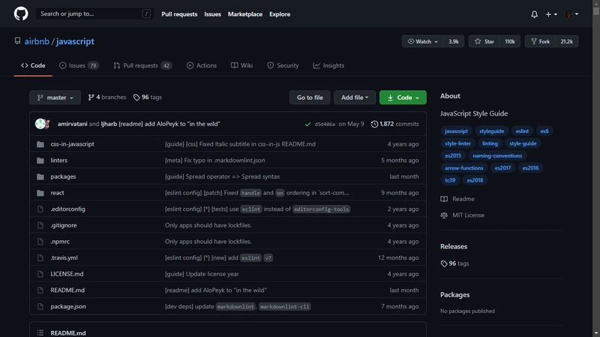This screenshot has width=600, height=337.
Task: Open the README.md file in the list
Action: pyautogui.click(x=67, y=290)
